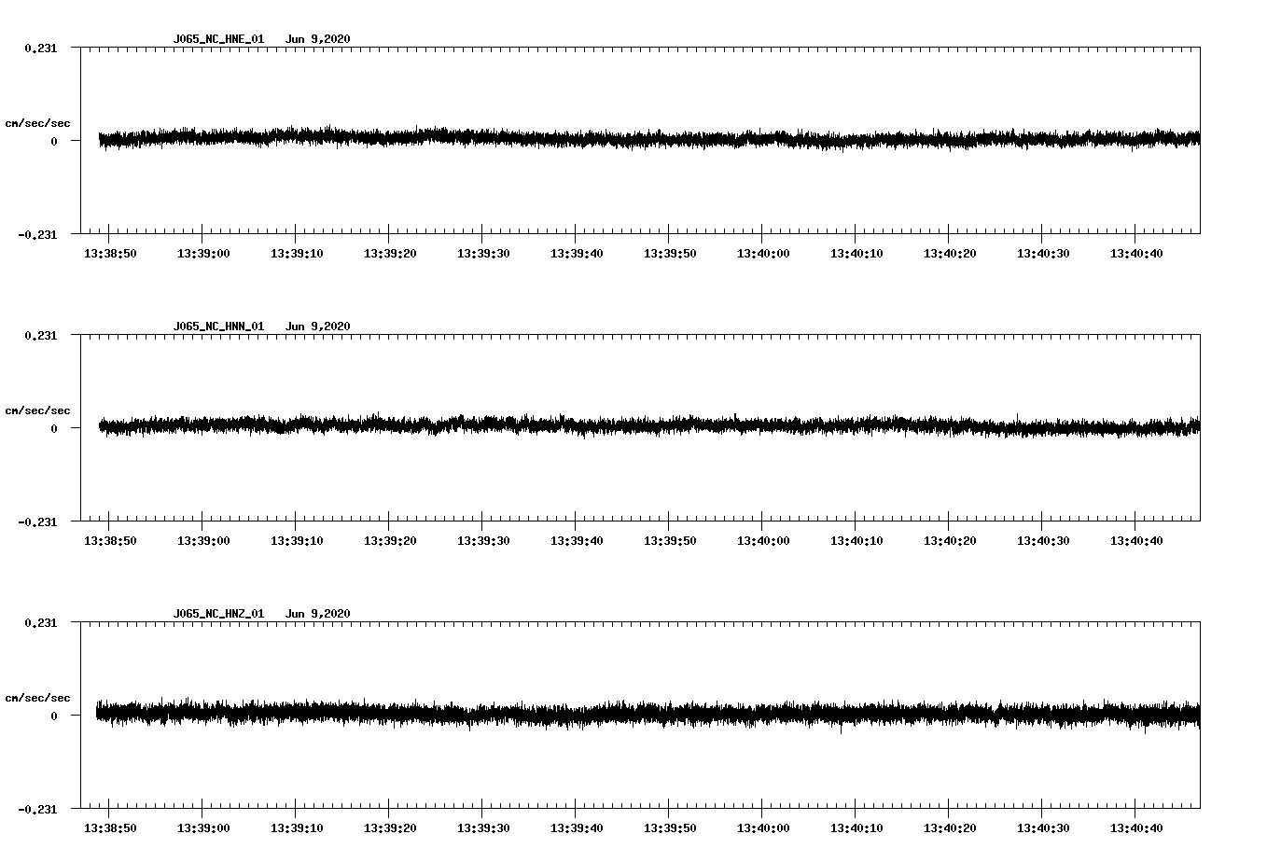
Task: Click the J065_NC_HNZ_01 channel title
Action: [x=218, y=614]
